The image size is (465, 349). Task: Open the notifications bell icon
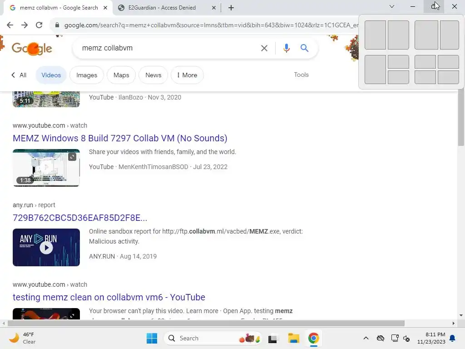pos(453,338)
